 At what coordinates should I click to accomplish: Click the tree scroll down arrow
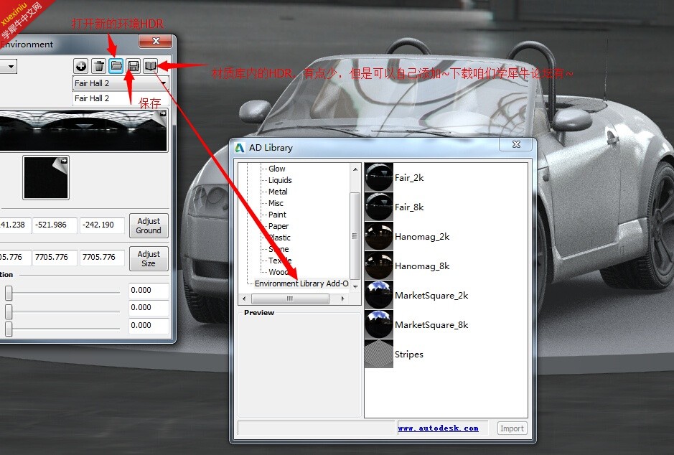pos(355,286)
